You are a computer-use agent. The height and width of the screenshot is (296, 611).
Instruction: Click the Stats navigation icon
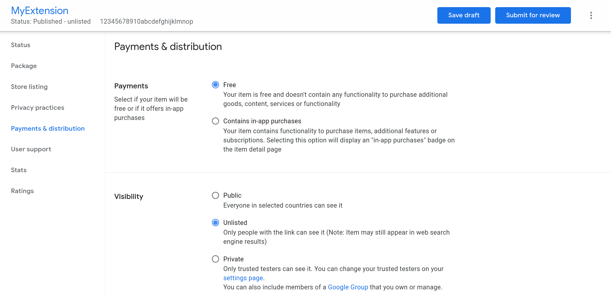click(x=19, y=170)
